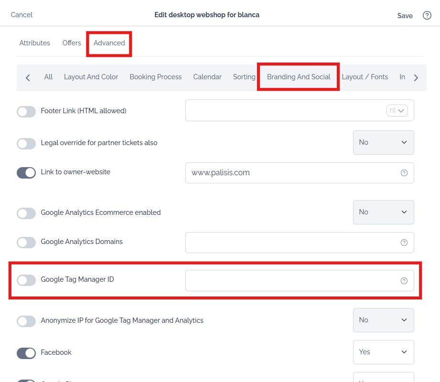Screen dimensions: 440x382
Task: Select the All category tab
Action: click(48, 77)
